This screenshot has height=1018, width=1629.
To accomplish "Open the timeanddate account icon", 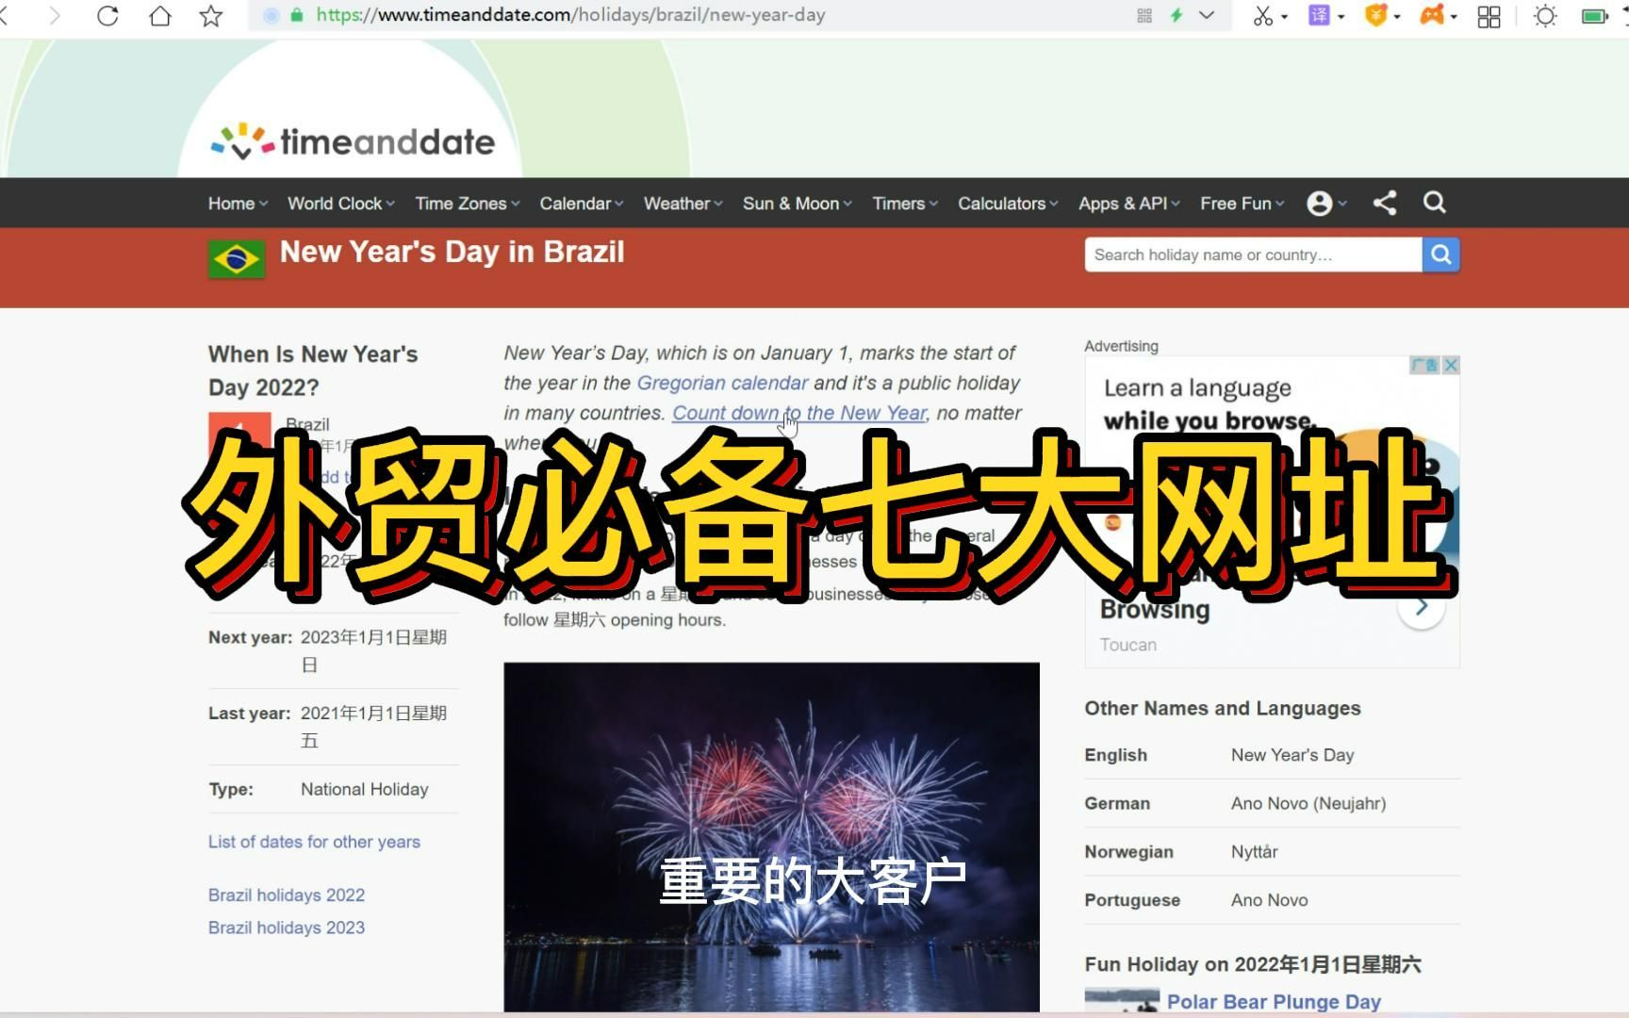I will tap(1320, 203).
